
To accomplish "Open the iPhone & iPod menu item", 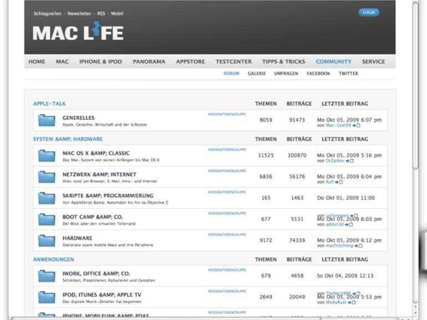I will click(101, 61).
